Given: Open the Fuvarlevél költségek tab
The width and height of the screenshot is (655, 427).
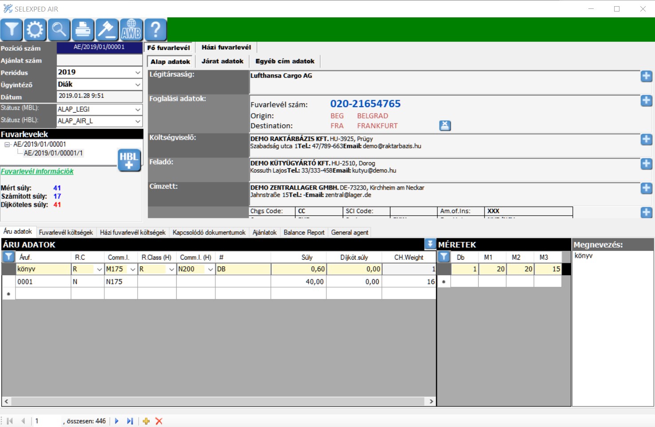Looking at the screenshot, I should (x=66, y=232).
